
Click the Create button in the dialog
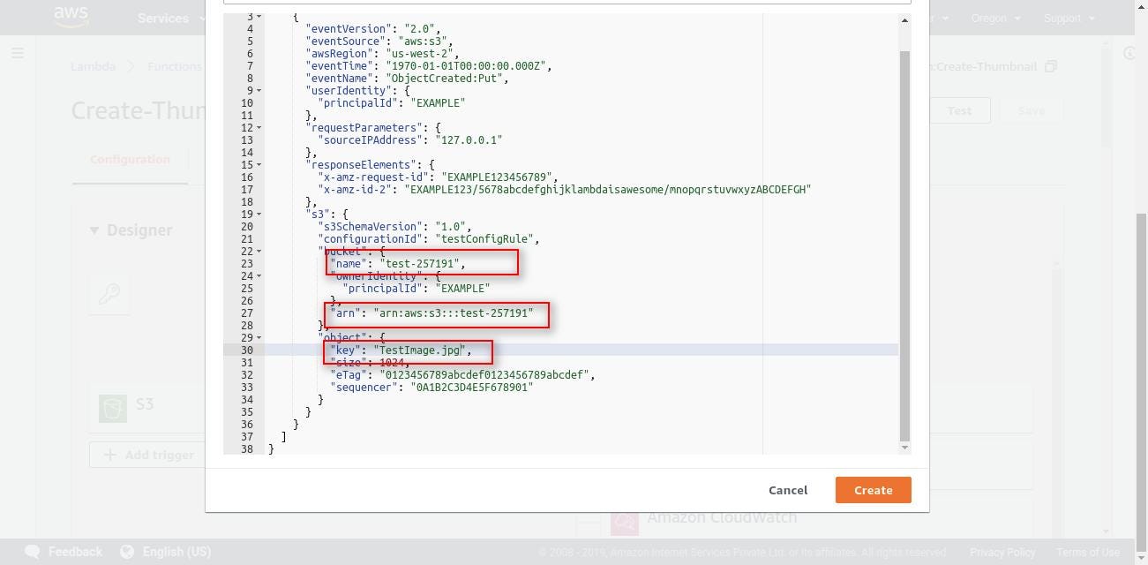point(873,490)
